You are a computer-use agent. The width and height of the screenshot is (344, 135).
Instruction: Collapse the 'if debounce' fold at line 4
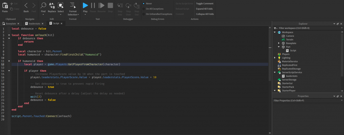click(x=9, y=38)
